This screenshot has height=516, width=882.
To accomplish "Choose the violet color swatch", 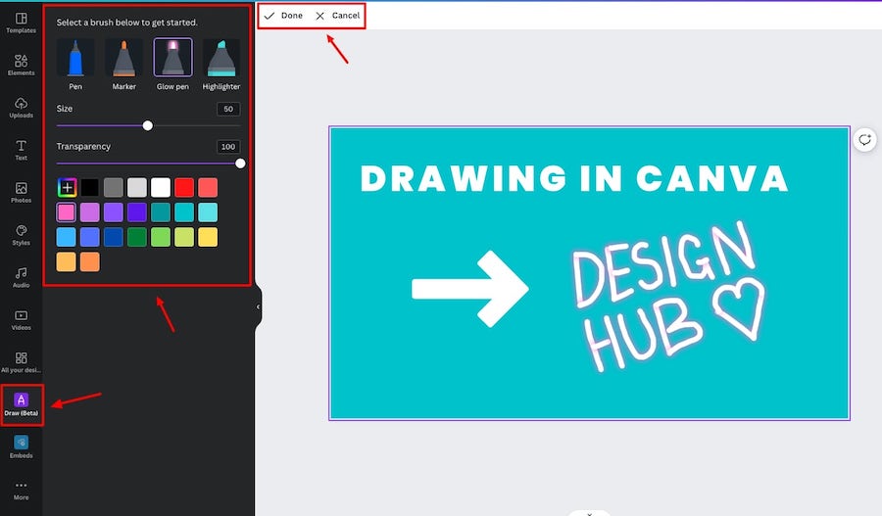I will pos(113,212).
